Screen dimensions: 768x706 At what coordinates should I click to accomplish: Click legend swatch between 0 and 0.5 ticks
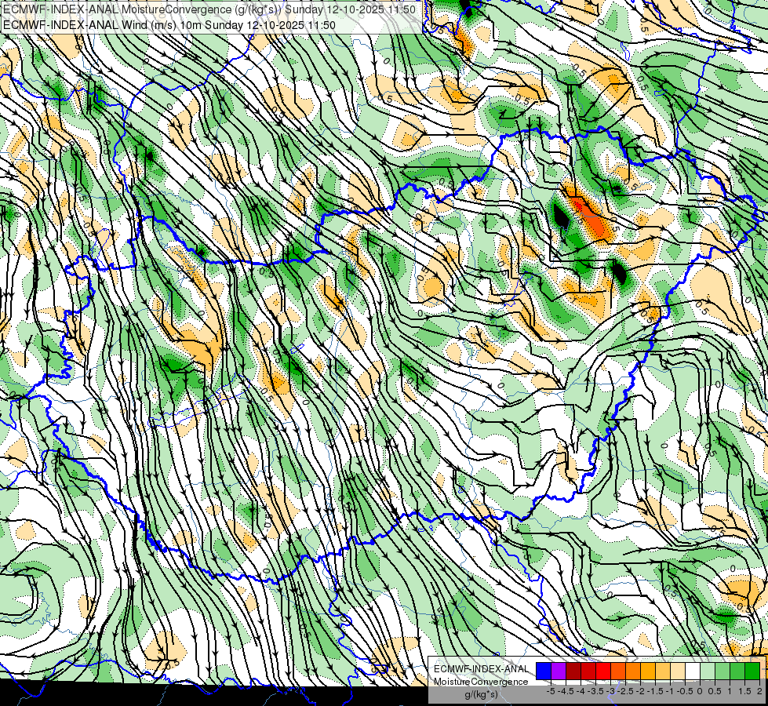point(708,671)
